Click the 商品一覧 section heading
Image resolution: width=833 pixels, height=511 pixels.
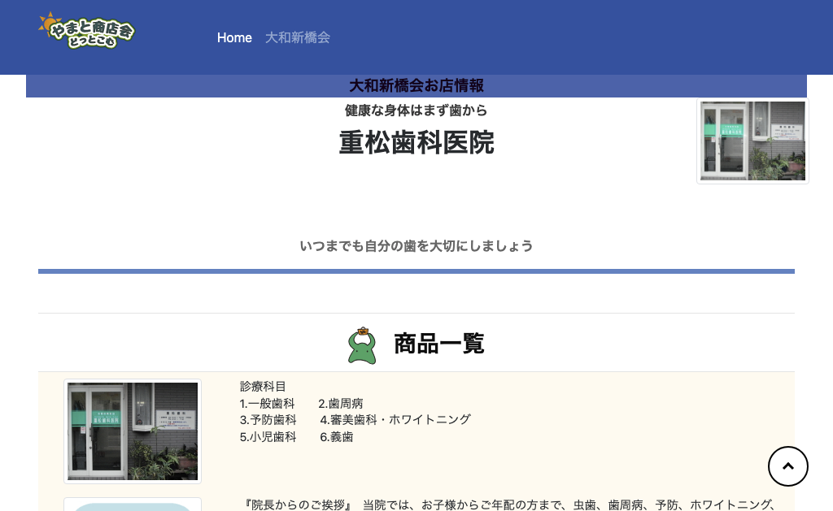tap(438, 344)
